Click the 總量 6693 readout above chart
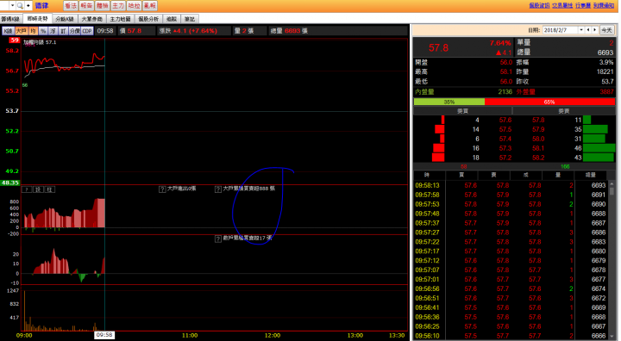Image resolution: width=621 pixels, height=341 pixels. pyautogui.click(x=289, y=31)
